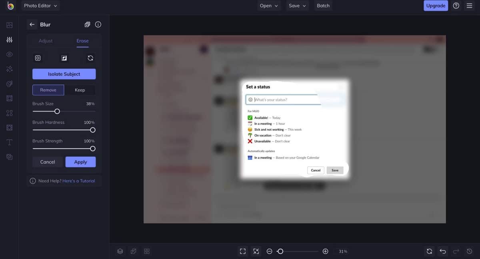Viewport: 480px width, 259px height.
Task: Click the Isolate Subject button
Action: 64,74
